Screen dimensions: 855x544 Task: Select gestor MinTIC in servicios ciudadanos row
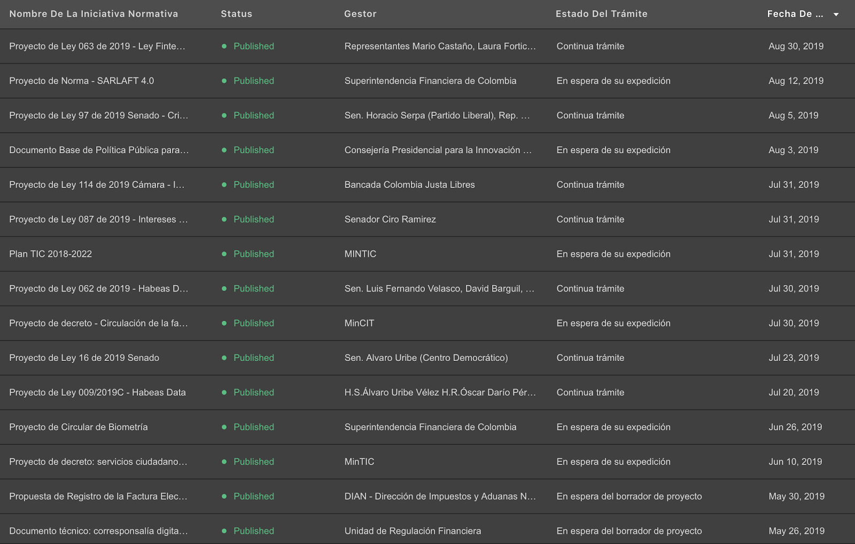point(359,462)
